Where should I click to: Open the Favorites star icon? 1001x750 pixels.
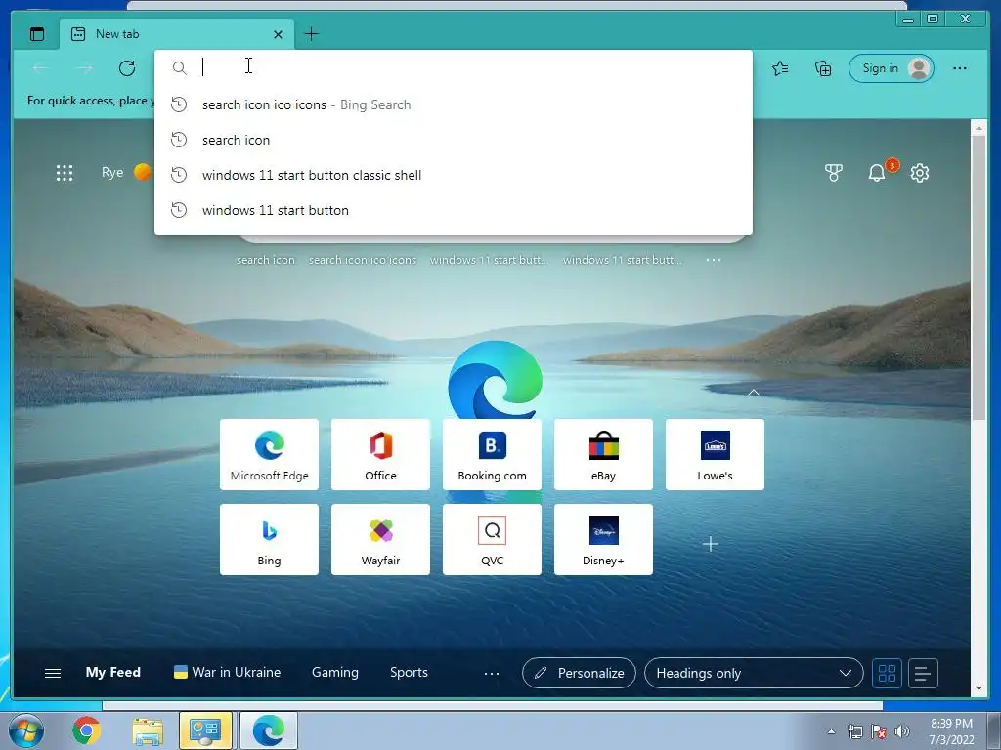(x=780, y=68)
